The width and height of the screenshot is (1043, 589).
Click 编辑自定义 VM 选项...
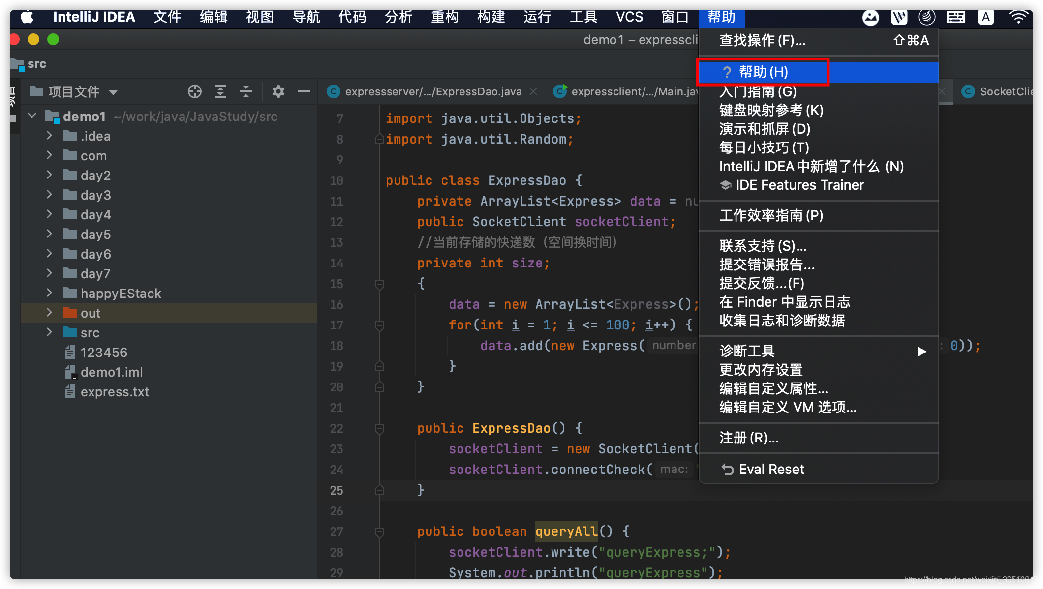818,407
